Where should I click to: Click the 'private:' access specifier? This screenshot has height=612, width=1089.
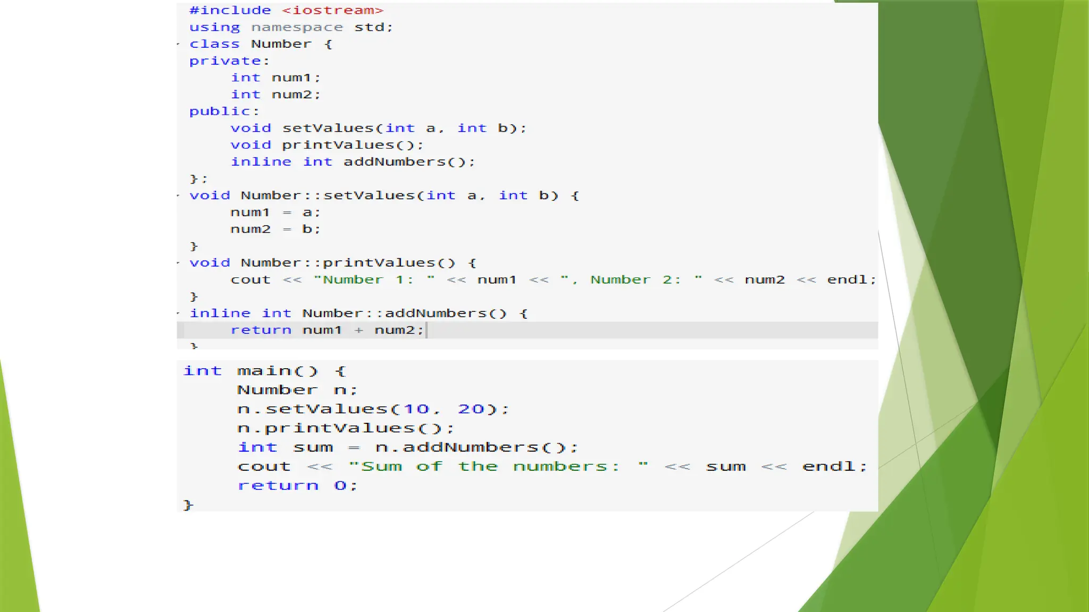[x=229, y=61]
